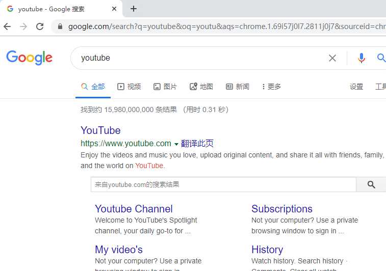Click the browser forward arrow
Screen dimensions: 386x271
pyautogui.click(x=23, y=26)
